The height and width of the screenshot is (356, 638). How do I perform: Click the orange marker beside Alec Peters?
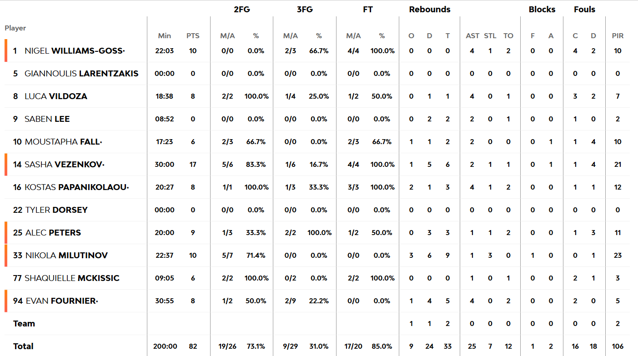pos(6,233)
